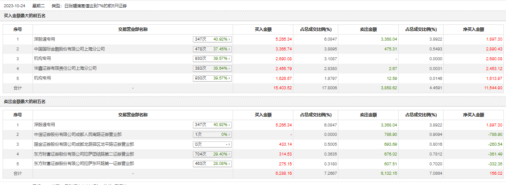The width and height of the screenshot is (506, 185).
Task: Expand the 478次 37.45% stats box
Action: coord(212,49)
